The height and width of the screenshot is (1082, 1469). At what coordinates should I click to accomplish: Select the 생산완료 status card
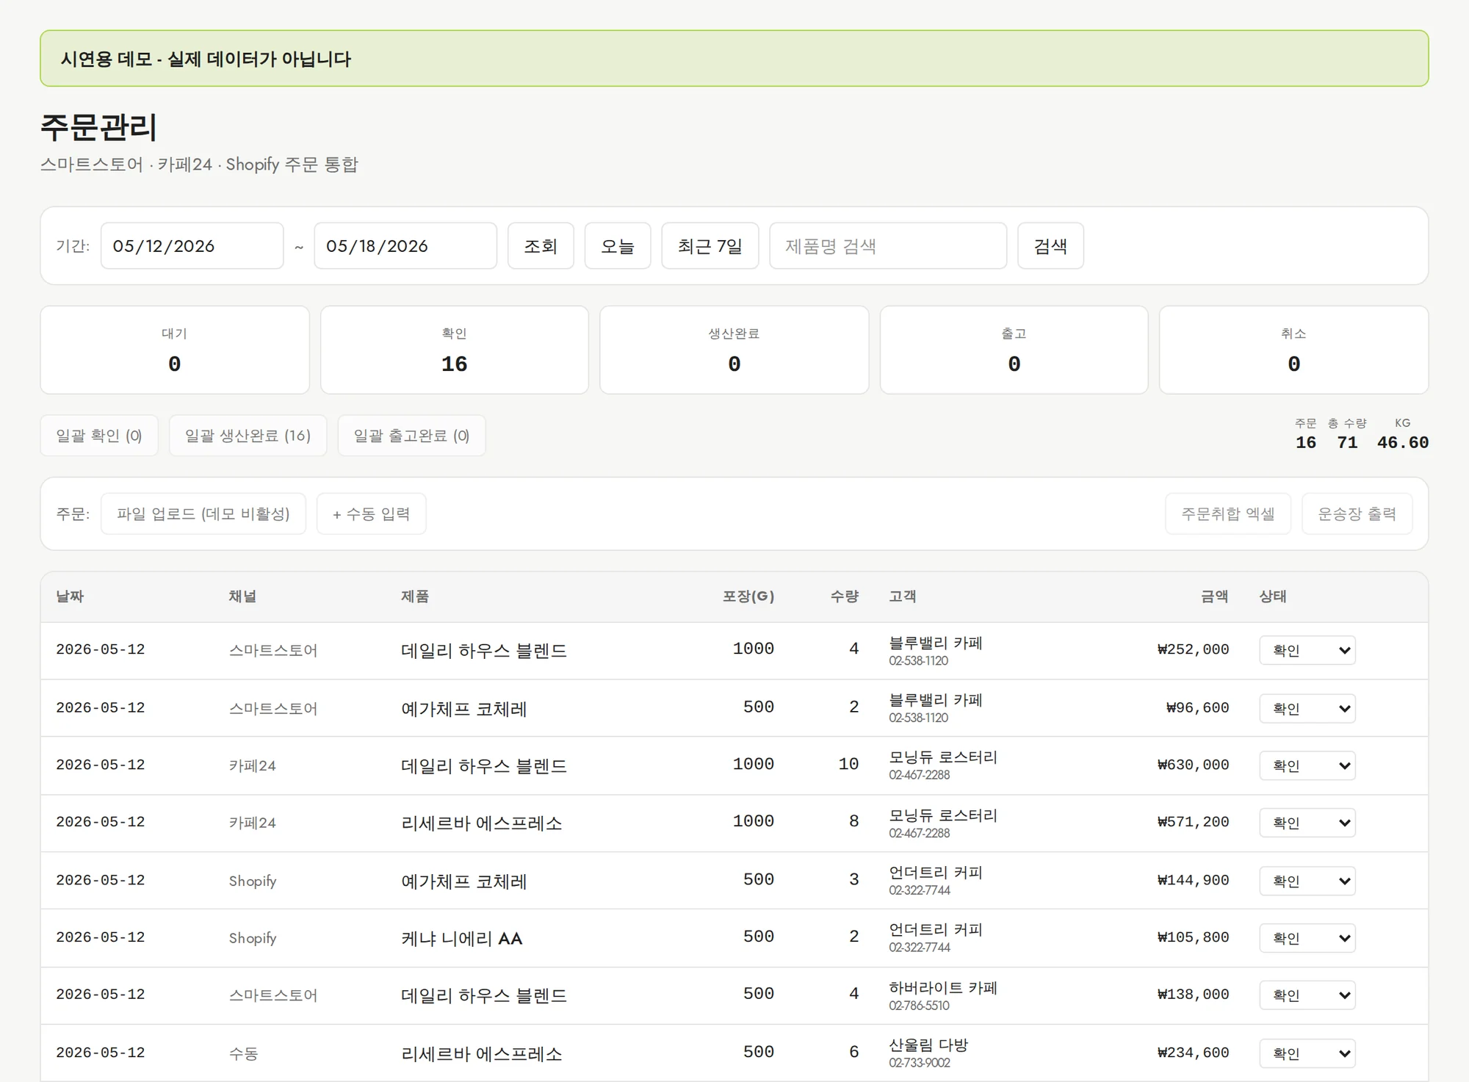click(734, 350)
